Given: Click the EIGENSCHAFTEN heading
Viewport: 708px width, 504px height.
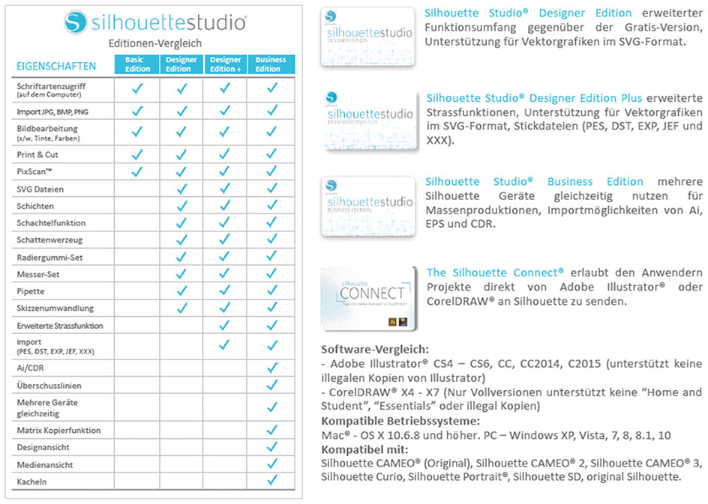Looking at the screenshot, I should [56, 66].
